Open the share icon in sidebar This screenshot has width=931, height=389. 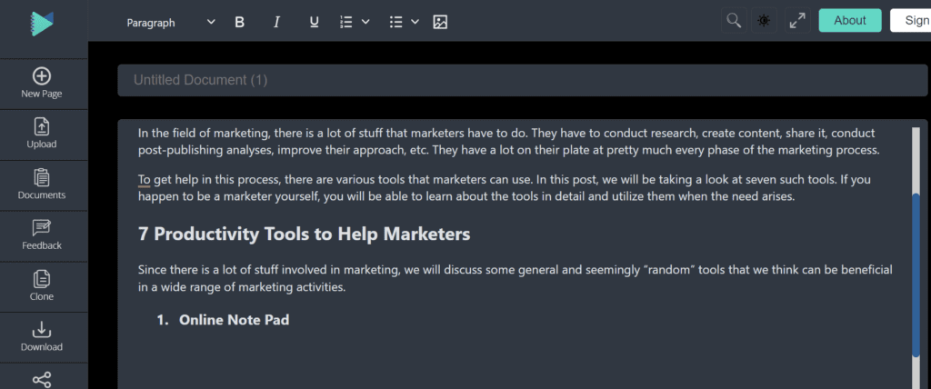click(42, 380)
